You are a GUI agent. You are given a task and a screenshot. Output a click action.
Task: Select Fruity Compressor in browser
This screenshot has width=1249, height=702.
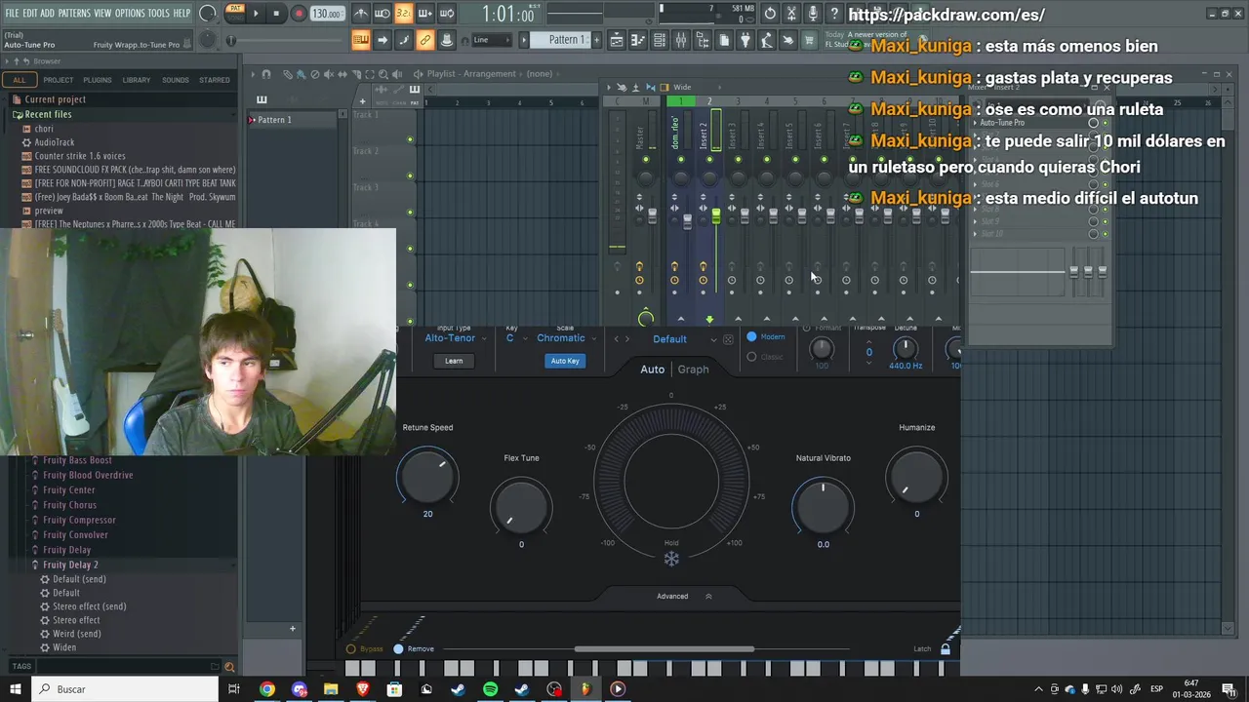[x=79, y=521]
